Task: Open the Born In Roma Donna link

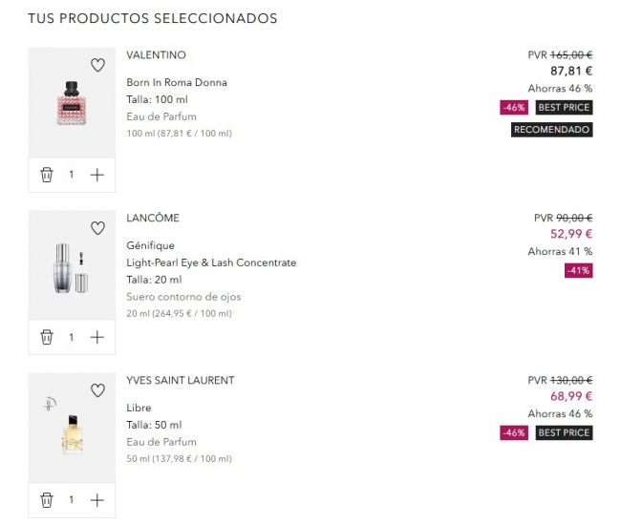Action: pyautogui.click(x=177, y=82)
